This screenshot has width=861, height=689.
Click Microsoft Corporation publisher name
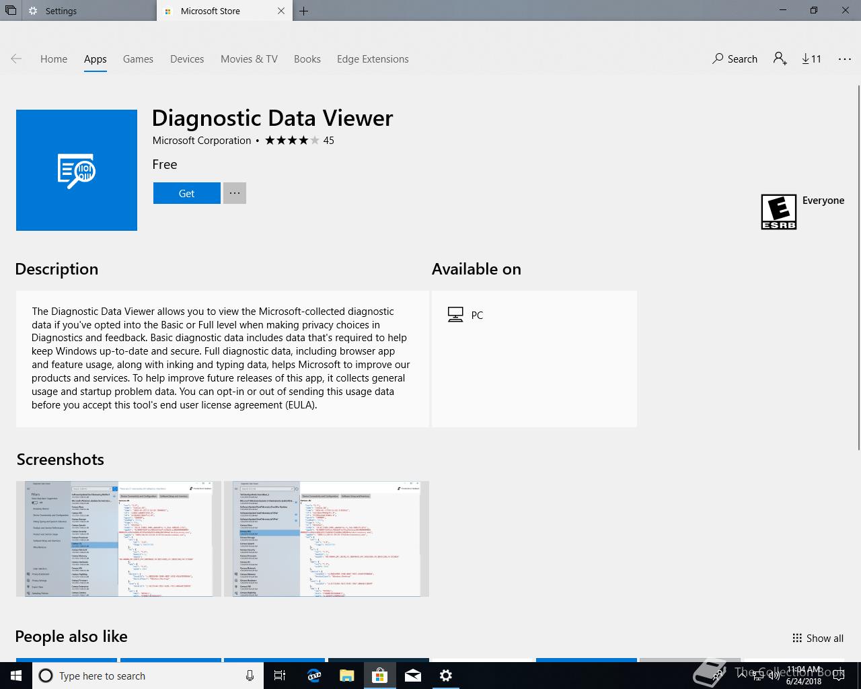click(202, 141)
